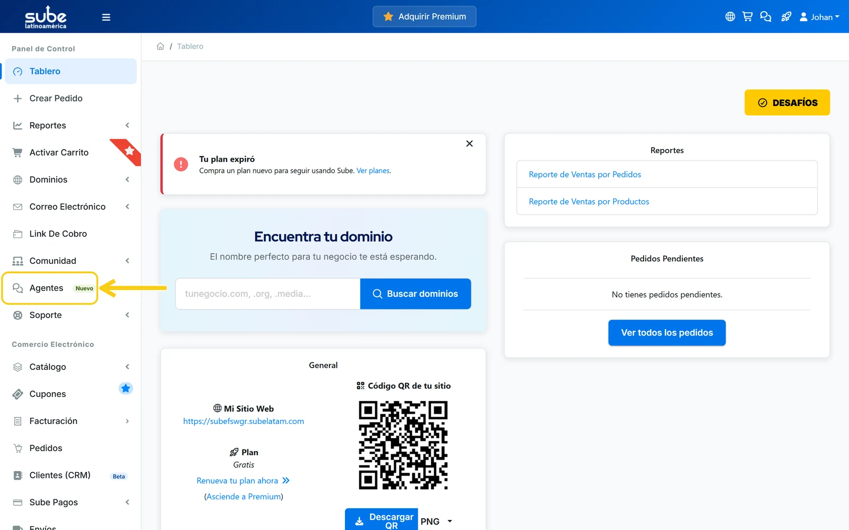Open Link De Cobro menu item

71,233
